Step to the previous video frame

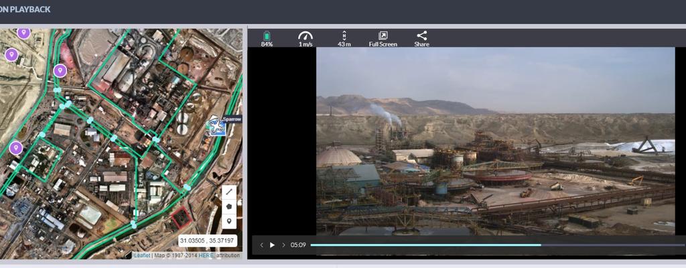(262, 245)
